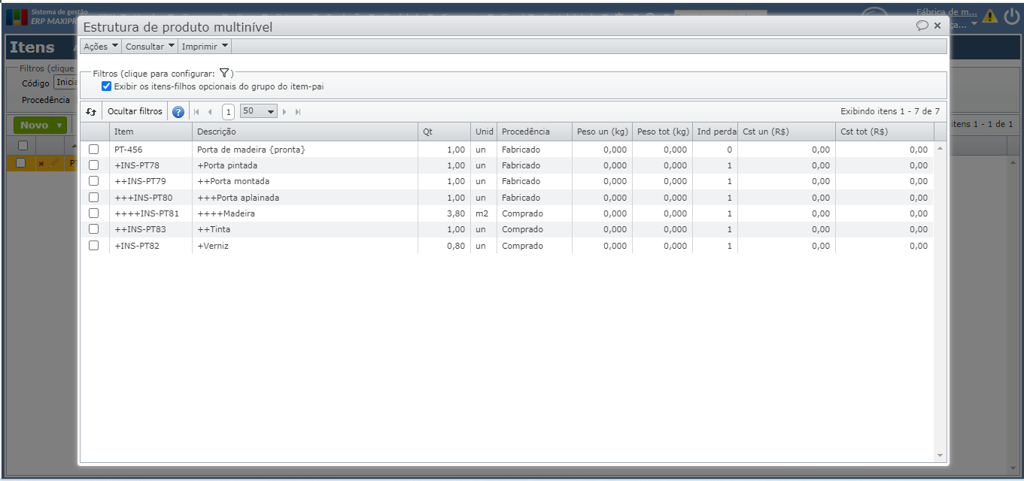The width and height of the screenshot is (1024, 481).
Task: Sort by the Procedência column header
Action: pyautogui.click(x=534, y=132)
